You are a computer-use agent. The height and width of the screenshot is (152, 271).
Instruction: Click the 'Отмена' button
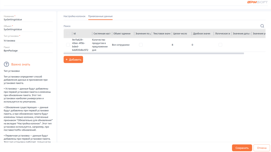click(x=261, y=148)
